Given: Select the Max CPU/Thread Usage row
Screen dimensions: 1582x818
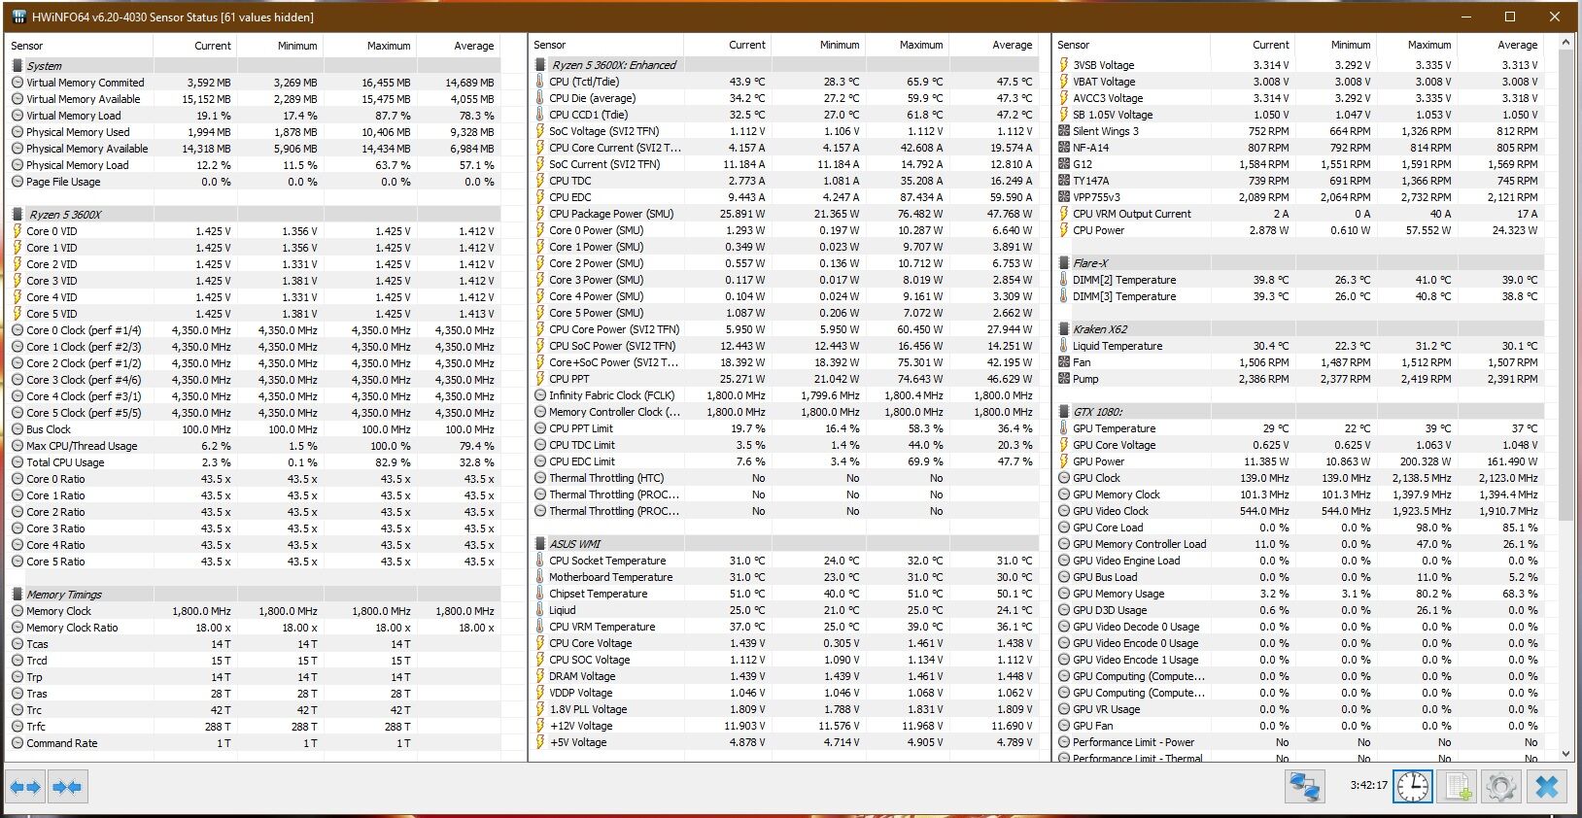Looking at the screenshot, I should (254, 446).
